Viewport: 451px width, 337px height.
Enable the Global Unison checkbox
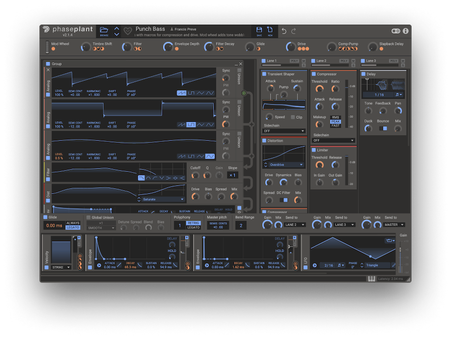click(88, 217)
